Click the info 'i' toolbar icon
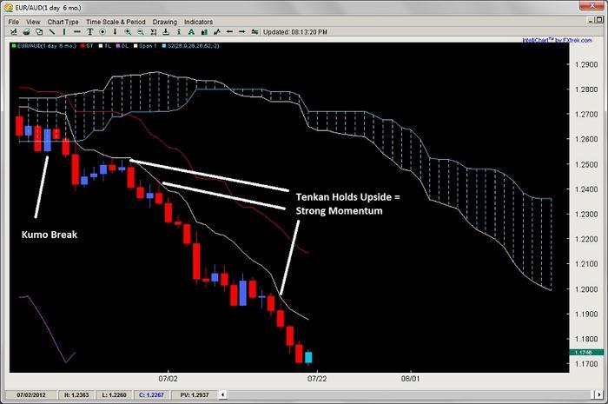Viewport: 608px width, 404px height. 179,31
